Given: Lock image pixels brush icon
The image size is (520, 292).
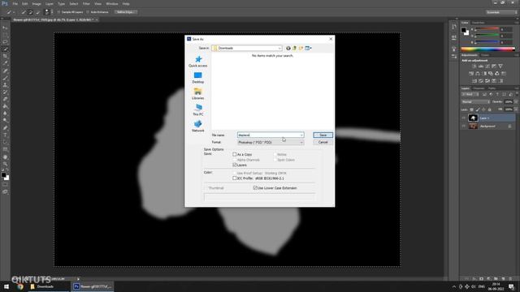Looking at the screenshot, I should point(478,109).
